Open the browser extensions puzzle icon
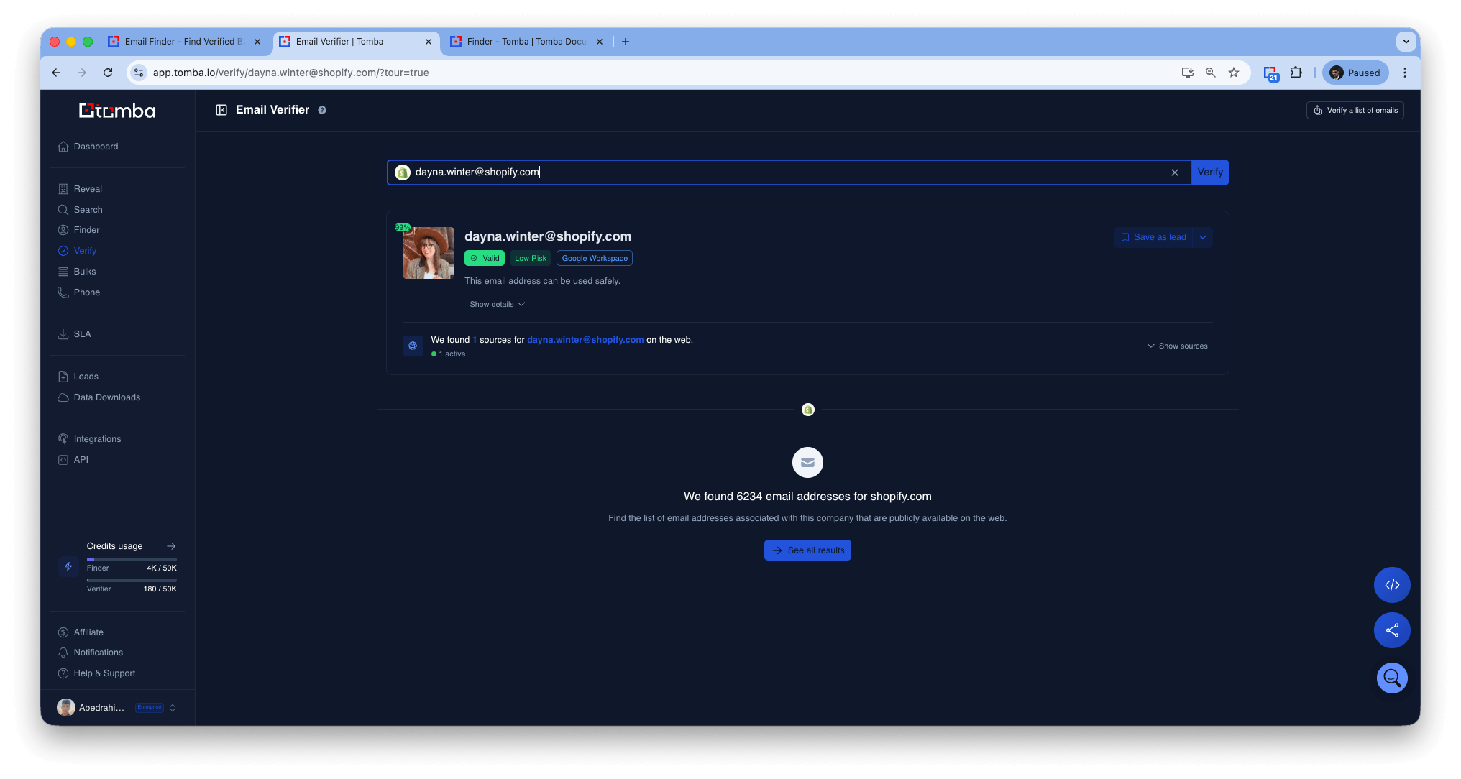 [1296, 73]
